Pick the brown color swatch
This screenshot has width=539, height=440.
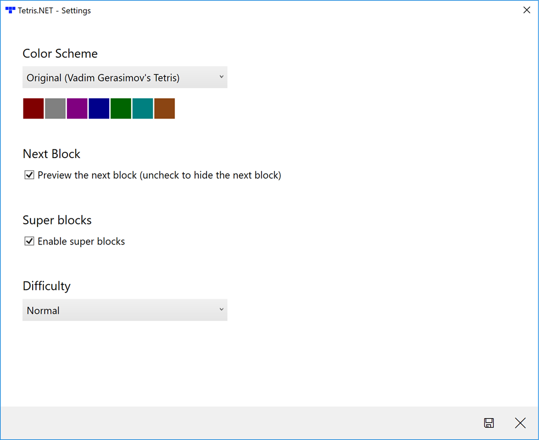tap(165, 109)
